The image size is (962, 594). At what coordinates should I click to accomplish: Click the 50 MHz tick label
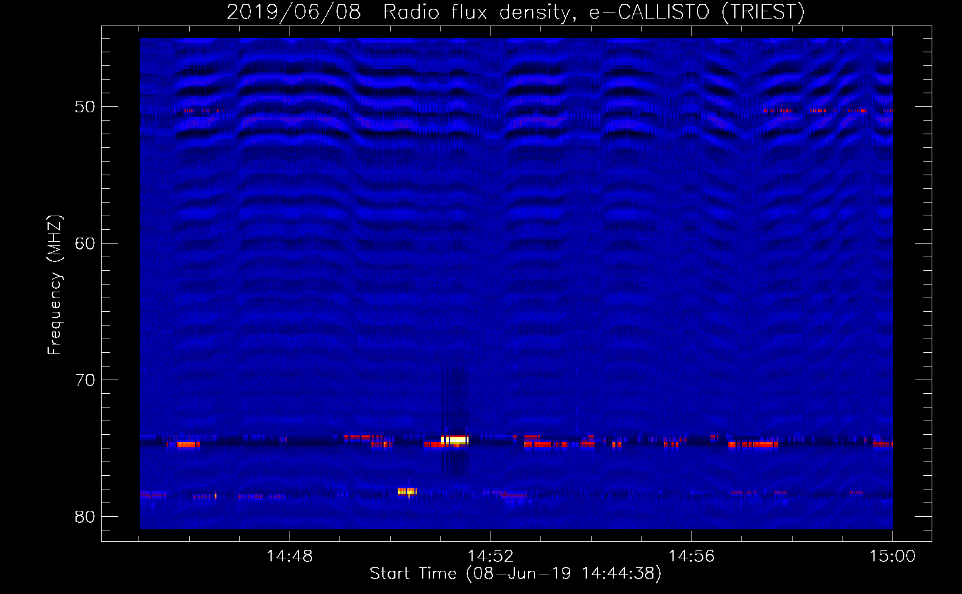(85, 107)
